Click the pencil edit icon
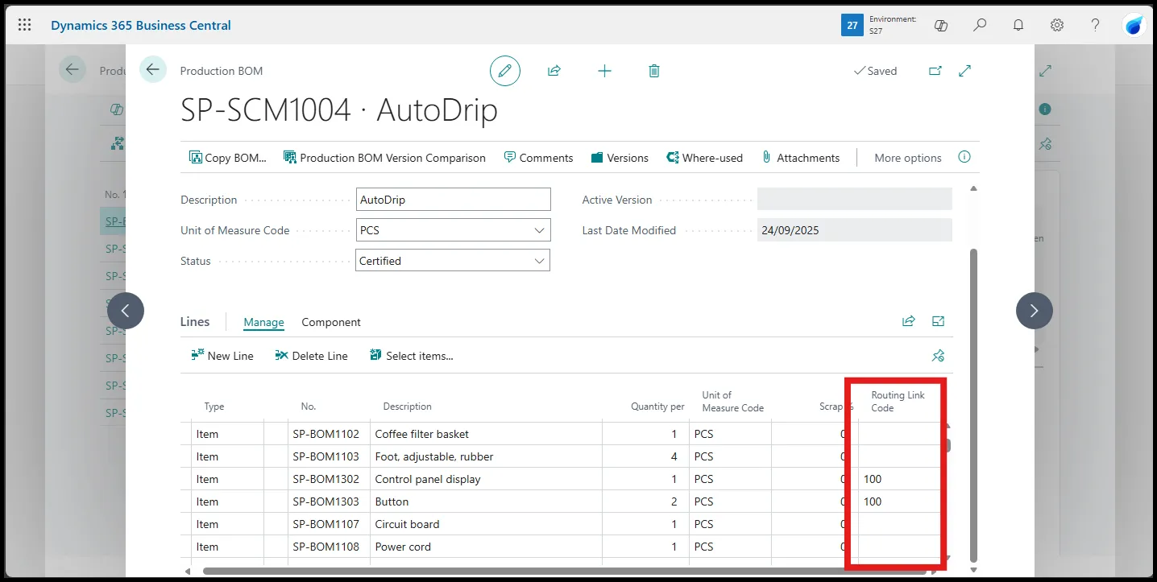This screenshot has height=582, width=1157. click(505, 71)
